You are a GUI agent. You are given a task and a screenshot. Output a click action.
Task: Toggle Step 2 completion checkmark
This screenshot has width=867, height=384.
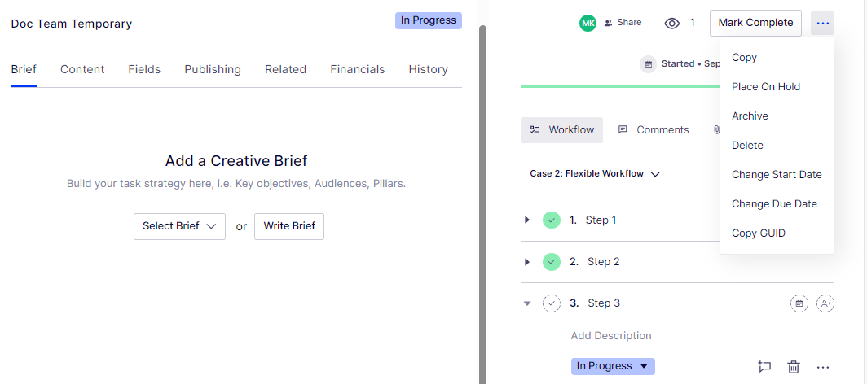(552, 262)
